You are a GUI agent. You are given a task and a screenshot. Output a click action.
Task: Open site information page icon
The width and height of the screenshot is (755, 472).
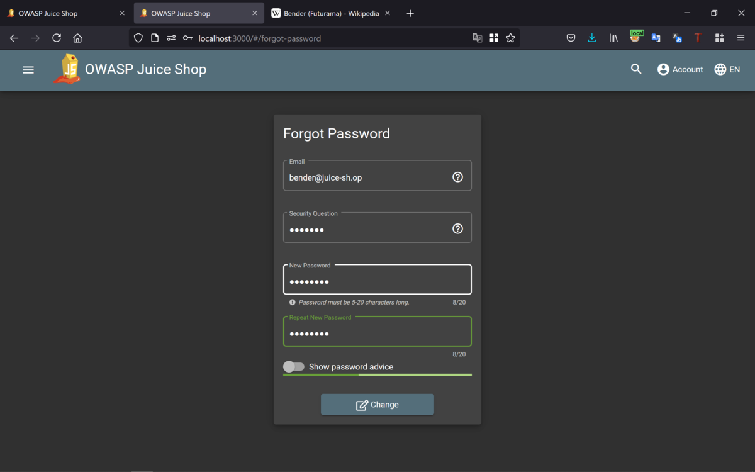pos(155,38)
